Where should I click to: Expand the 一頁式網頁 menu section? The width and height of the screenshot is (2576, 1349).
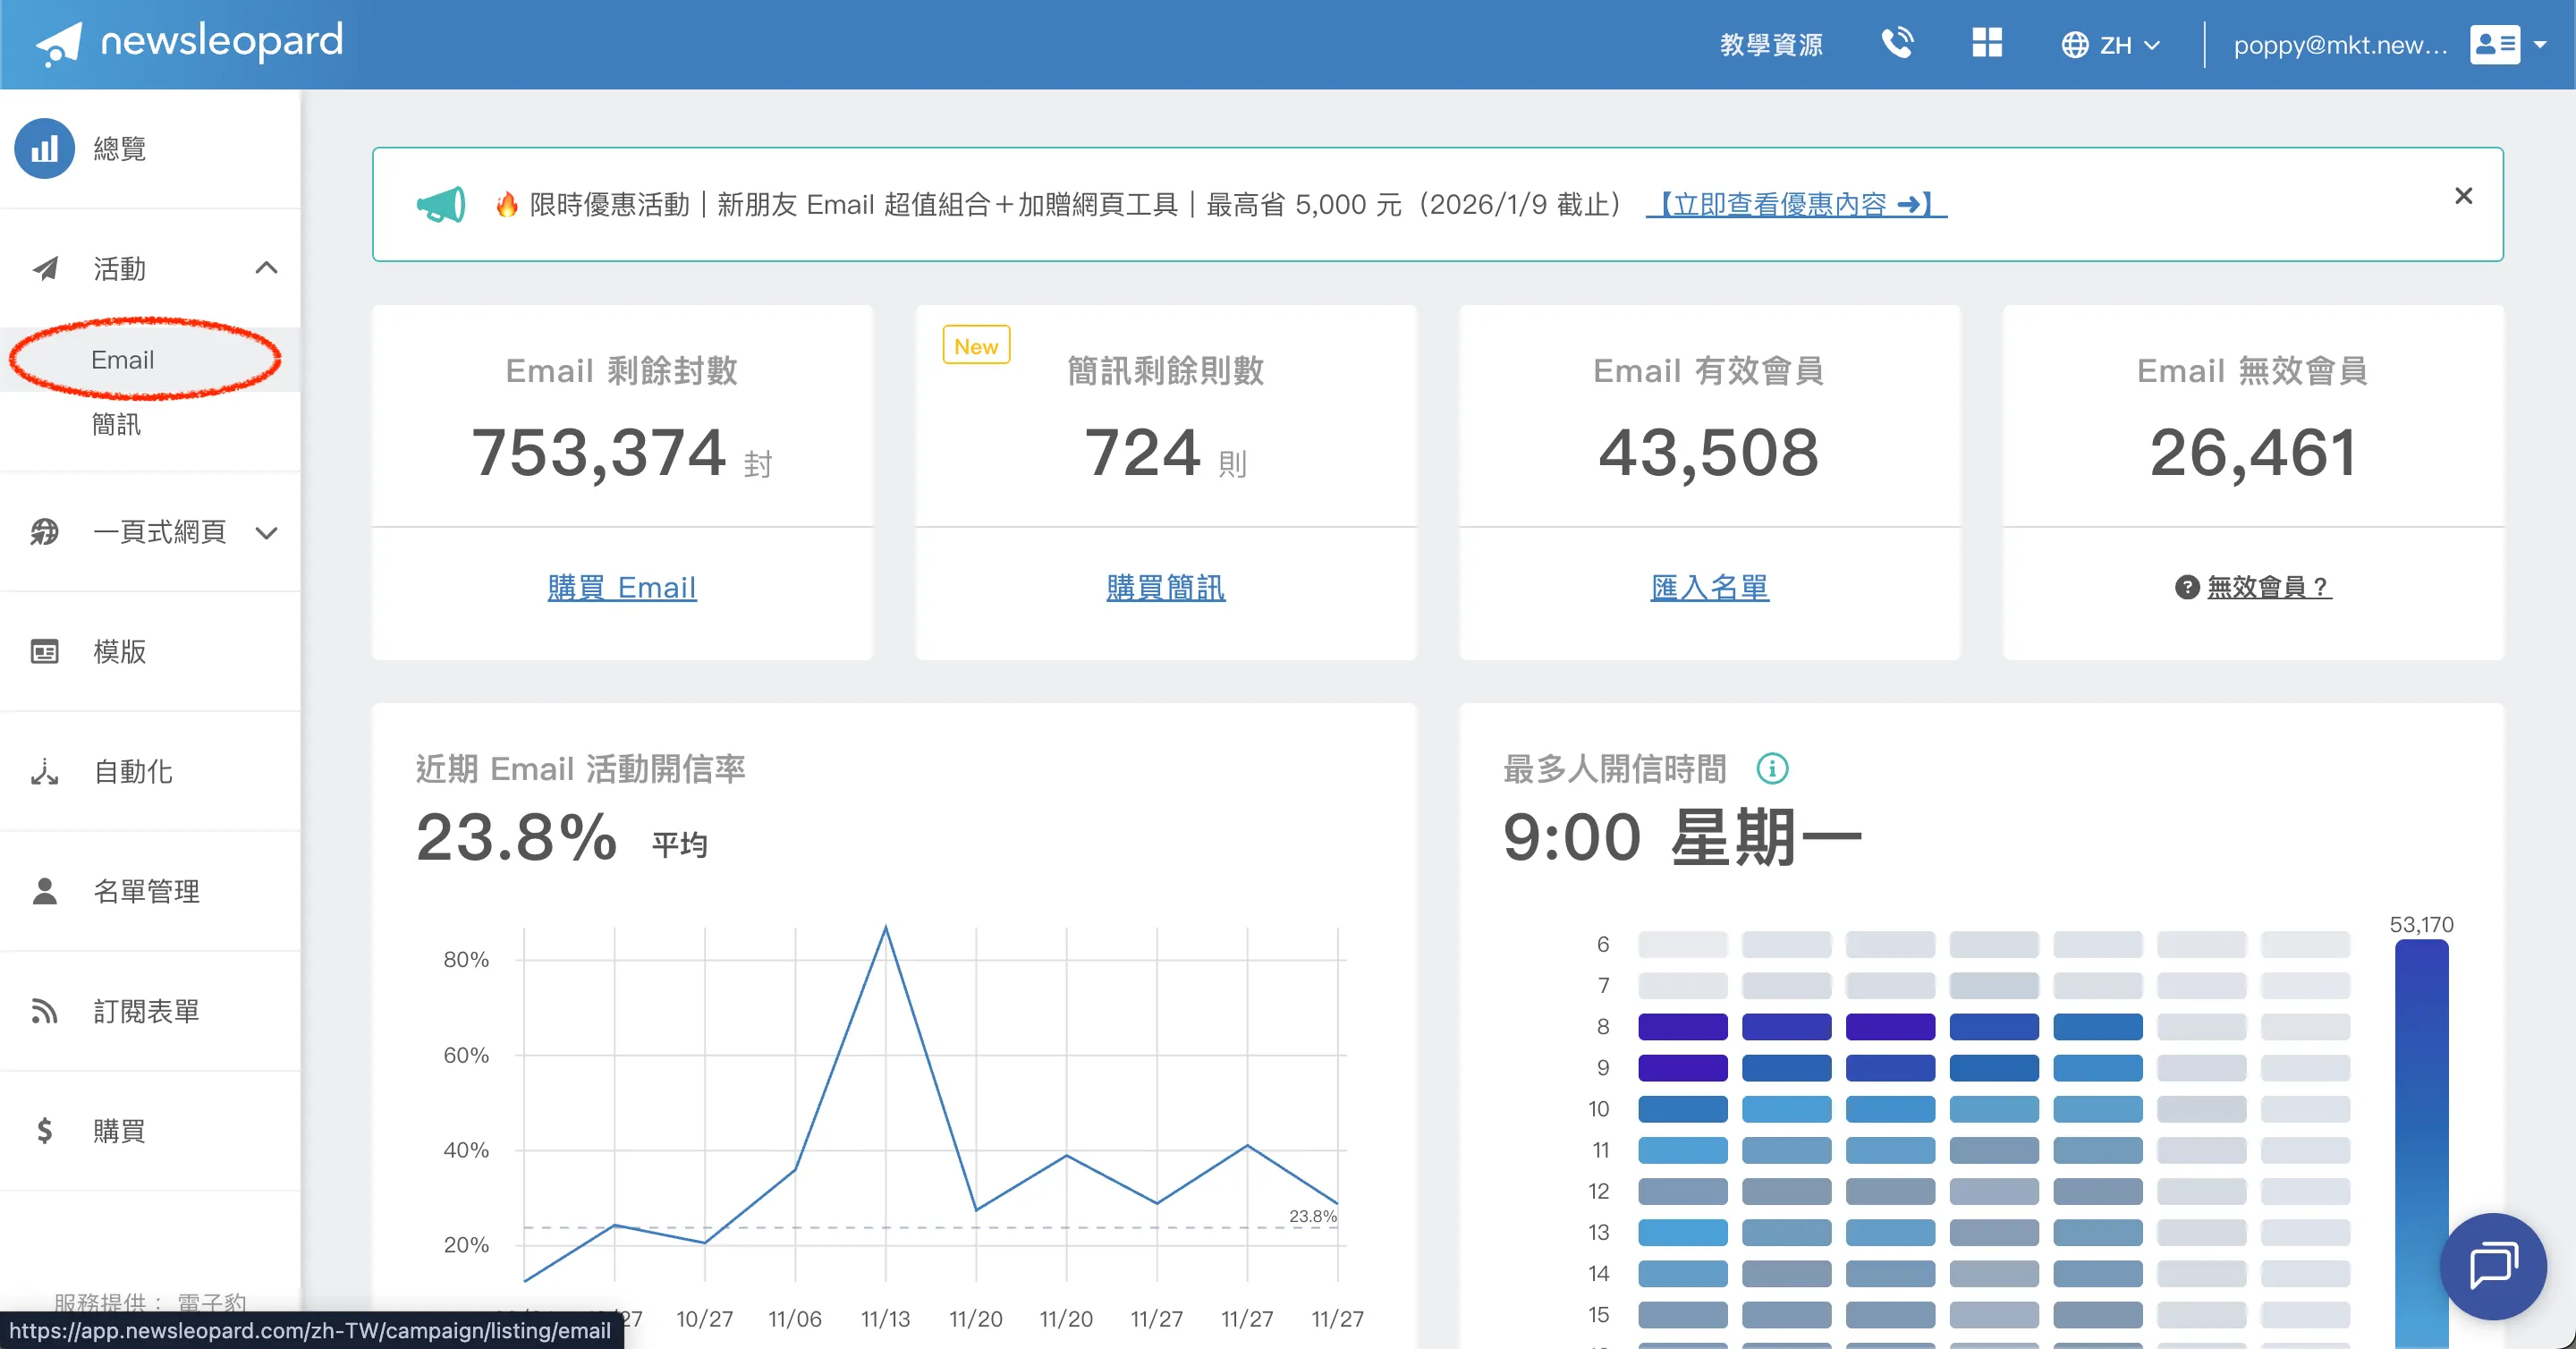click(266, 532)
